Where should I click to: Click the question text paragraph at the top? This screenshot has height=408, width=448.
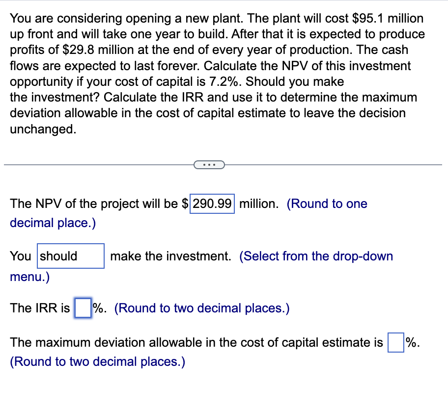pos(216,74)
